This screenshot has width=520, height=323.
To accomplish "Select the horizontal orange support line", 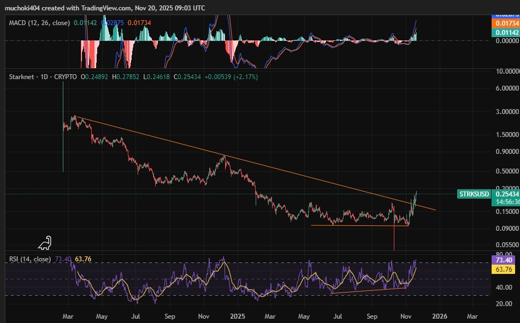I will 355,225.
